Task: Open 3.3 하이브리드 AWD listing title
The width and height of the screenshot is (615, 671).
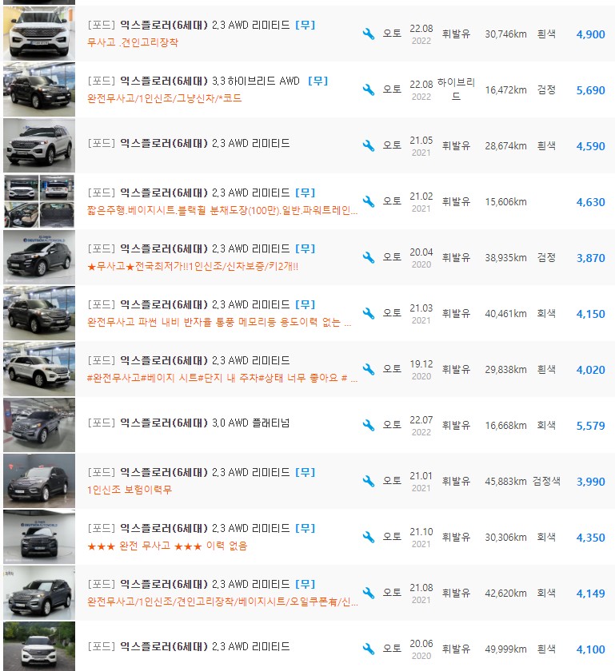Action: (194, 81)
